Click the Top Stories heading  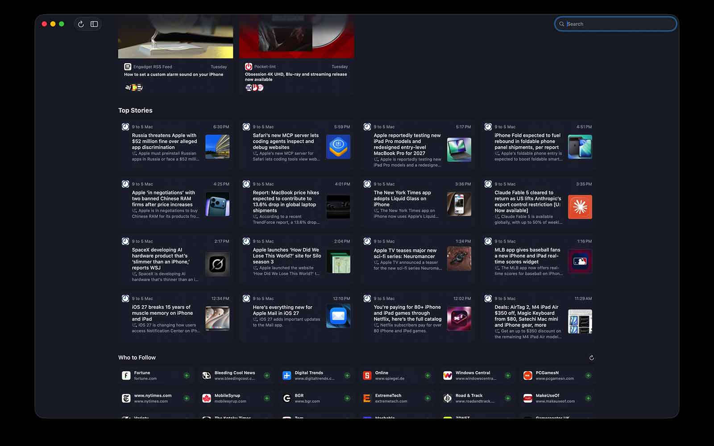pyautogui.click(x=135, y=110)
